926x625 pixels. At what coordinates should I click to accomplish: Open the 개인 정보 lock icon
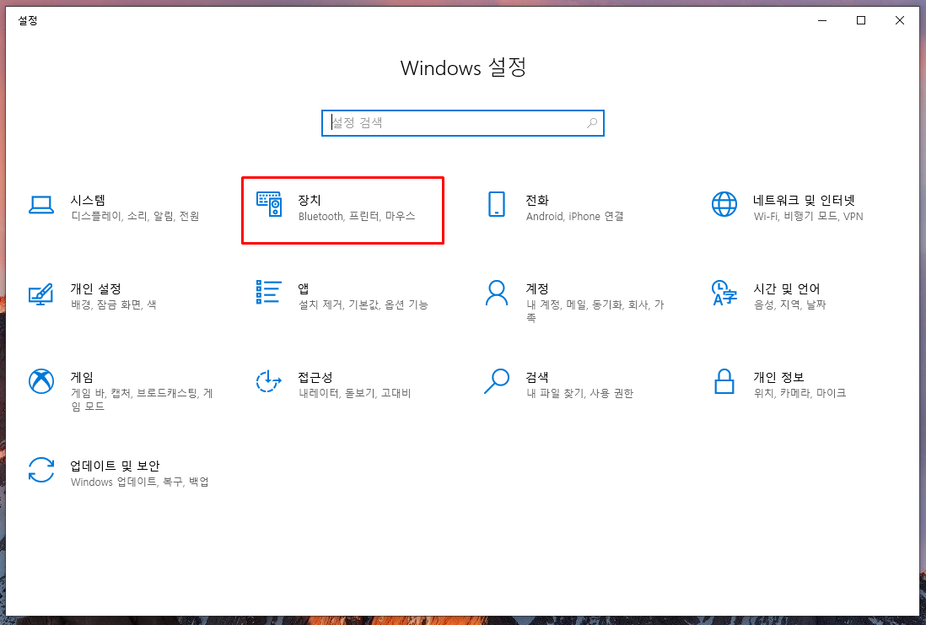point(724,381)
